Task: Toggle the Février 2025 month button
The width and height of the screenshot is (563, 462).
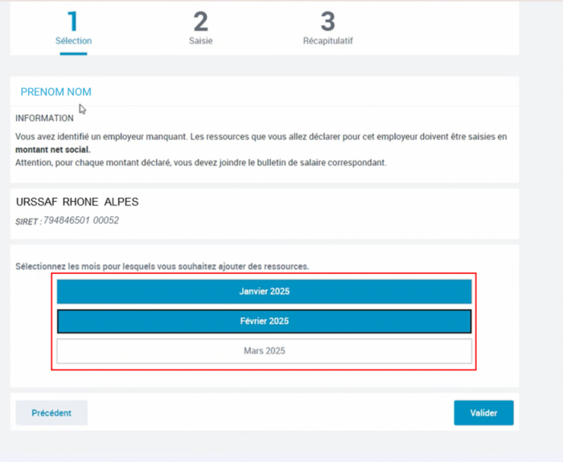Action: (264, 321)
